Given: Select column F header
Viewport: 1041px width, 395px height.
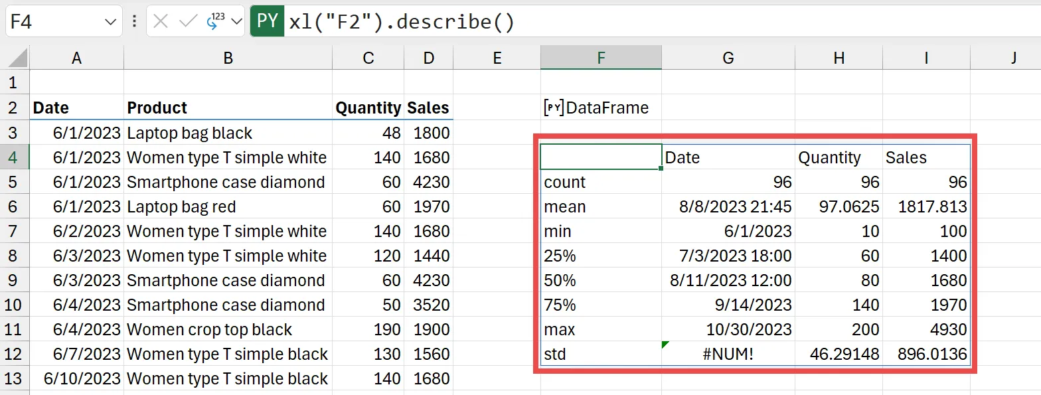Looking at the screenshot, I should pos(601,58).
